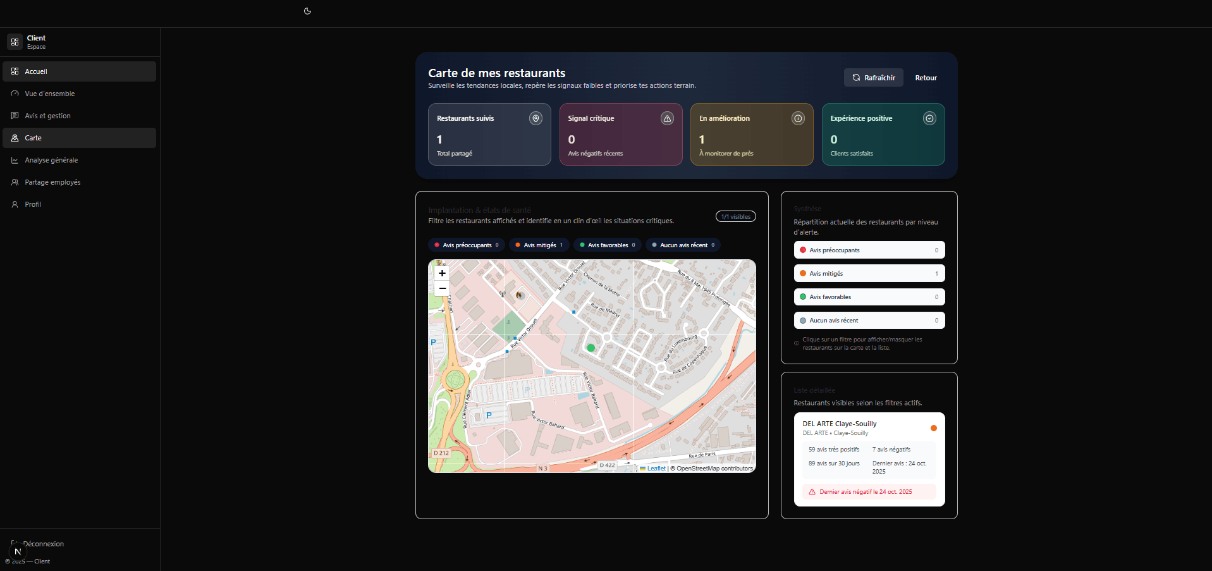The image size is (1212, 571).
Task: Click the location pin icon on Restaurants suivis
Action: pyautogui.click(x=536, y=118)
